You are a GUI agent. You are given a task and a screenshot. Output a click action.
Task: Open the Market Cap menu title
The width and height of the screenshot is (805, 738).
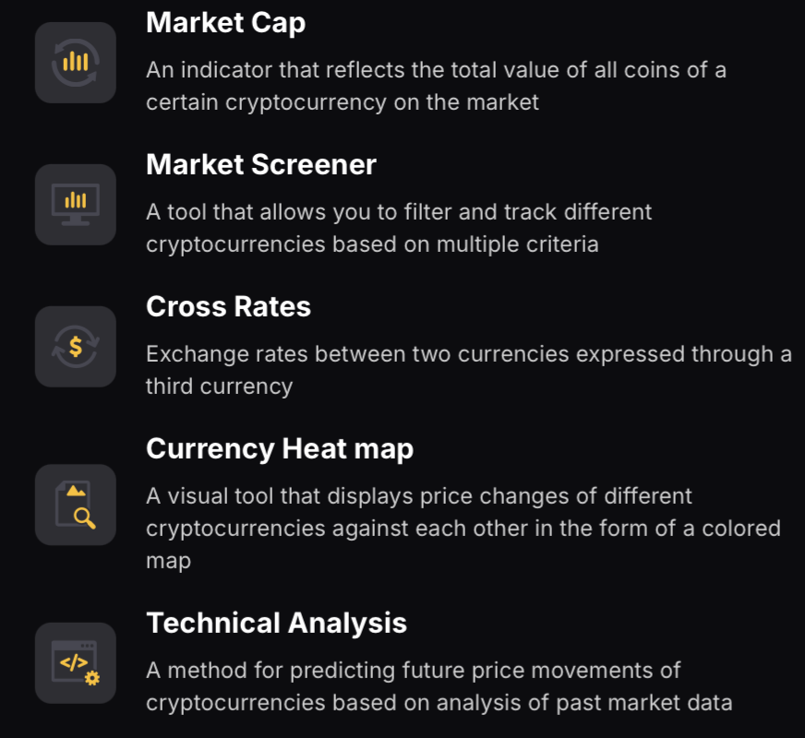(x=225, y=23)
